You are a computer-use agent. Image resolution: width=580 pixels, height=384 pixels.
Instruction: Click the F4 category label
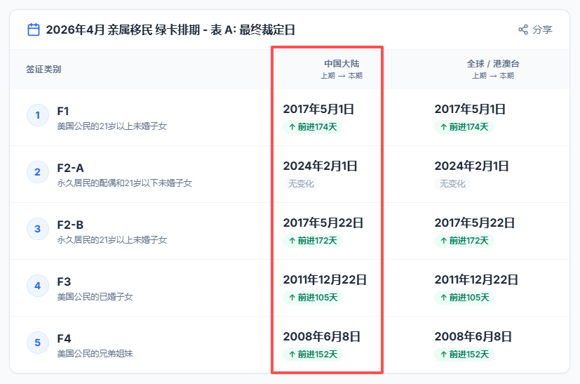pyautogui.click(x=64, y=338)
